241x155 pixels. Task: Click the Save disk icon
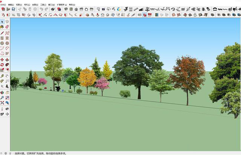(14, 9)
